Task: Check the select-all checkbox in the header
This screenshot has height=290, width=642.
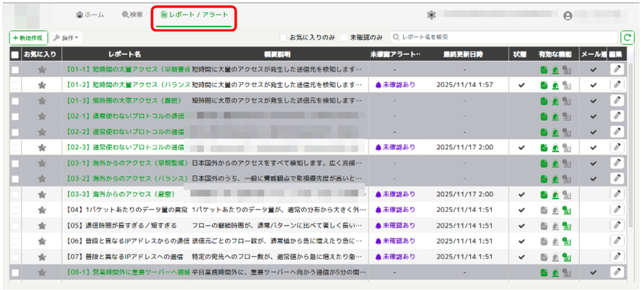Action: [14, 54]
